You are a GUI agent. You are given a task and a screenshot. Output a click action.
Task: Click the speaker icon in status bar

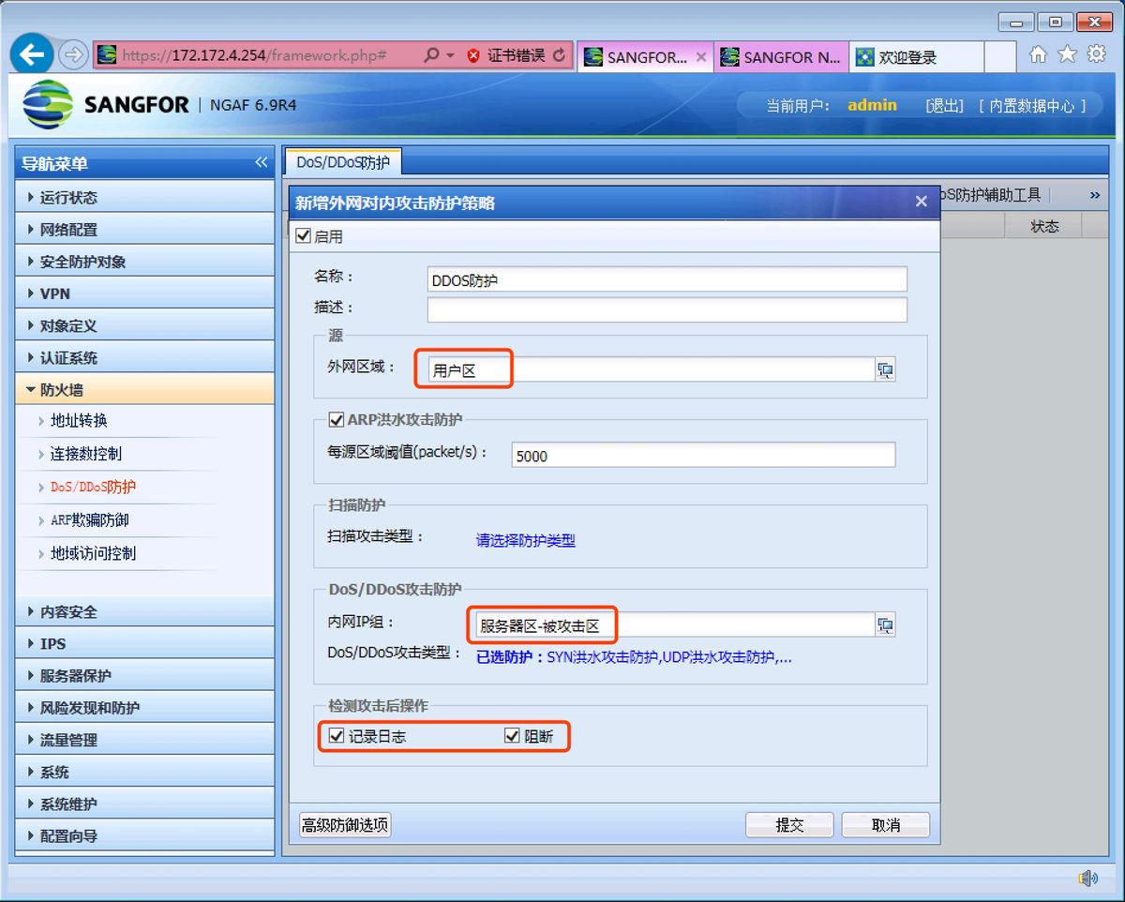(x=1087, y=879)
